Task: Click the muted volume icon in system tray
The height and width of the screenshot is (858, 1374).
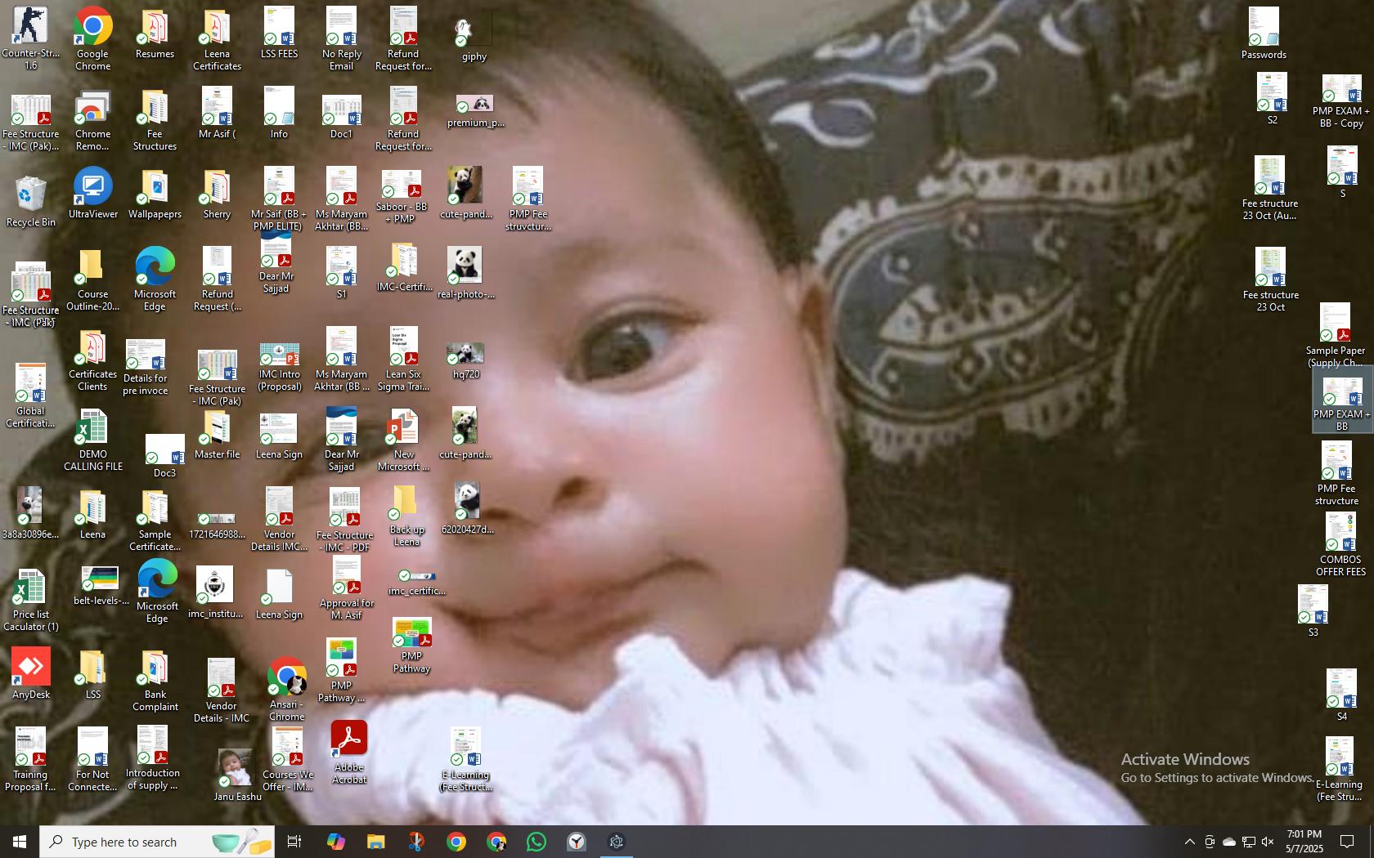Action: point(1268,842)
